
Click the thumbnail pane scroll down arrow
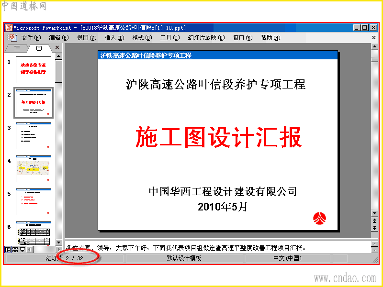click(58, 243)
